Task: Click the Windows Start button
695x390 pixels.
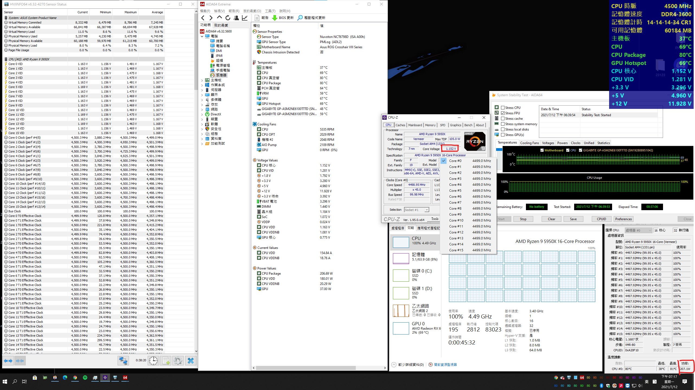Action: pyautogui.click(x=5, y=381)
